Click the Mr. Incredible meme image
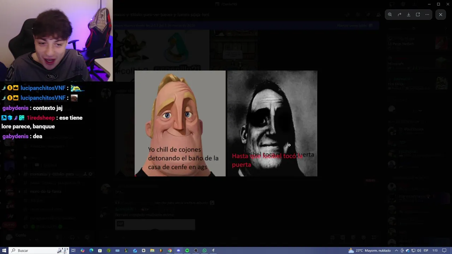452x254 pixels. (x=226, y=123)
